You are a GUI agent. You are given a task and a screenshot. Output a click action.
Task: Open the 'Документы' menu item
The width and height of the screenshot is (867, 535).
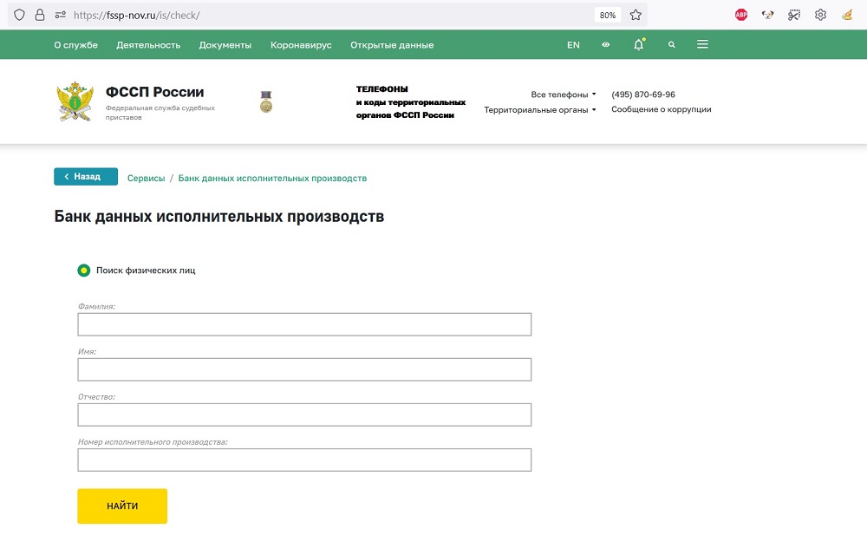coord(225,45)
